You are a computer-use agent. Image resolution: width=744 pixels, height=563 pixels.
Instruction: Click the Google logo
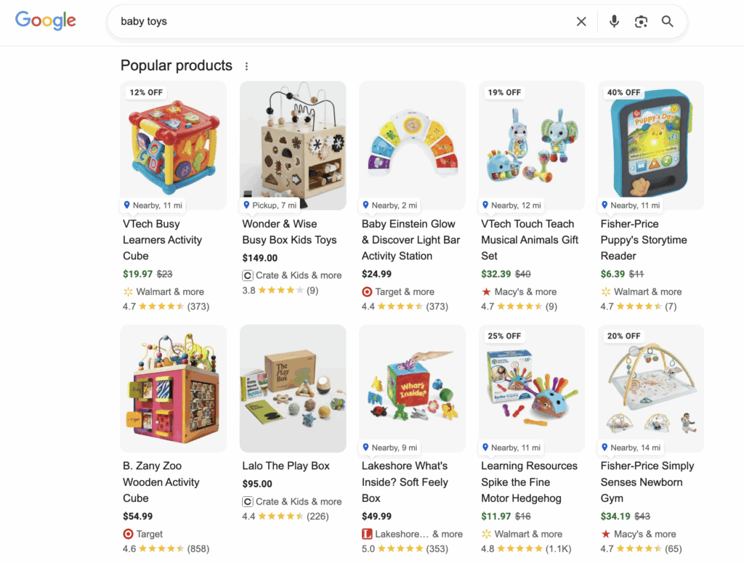pyautogui.click(x=45, y=20)
